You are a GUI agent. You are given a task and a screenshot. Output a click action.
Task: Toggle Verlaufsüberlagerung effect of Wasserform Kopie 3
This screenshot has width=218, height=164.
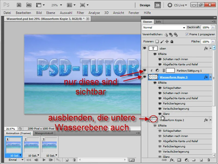pyautogui.click(x=160, y=109)
